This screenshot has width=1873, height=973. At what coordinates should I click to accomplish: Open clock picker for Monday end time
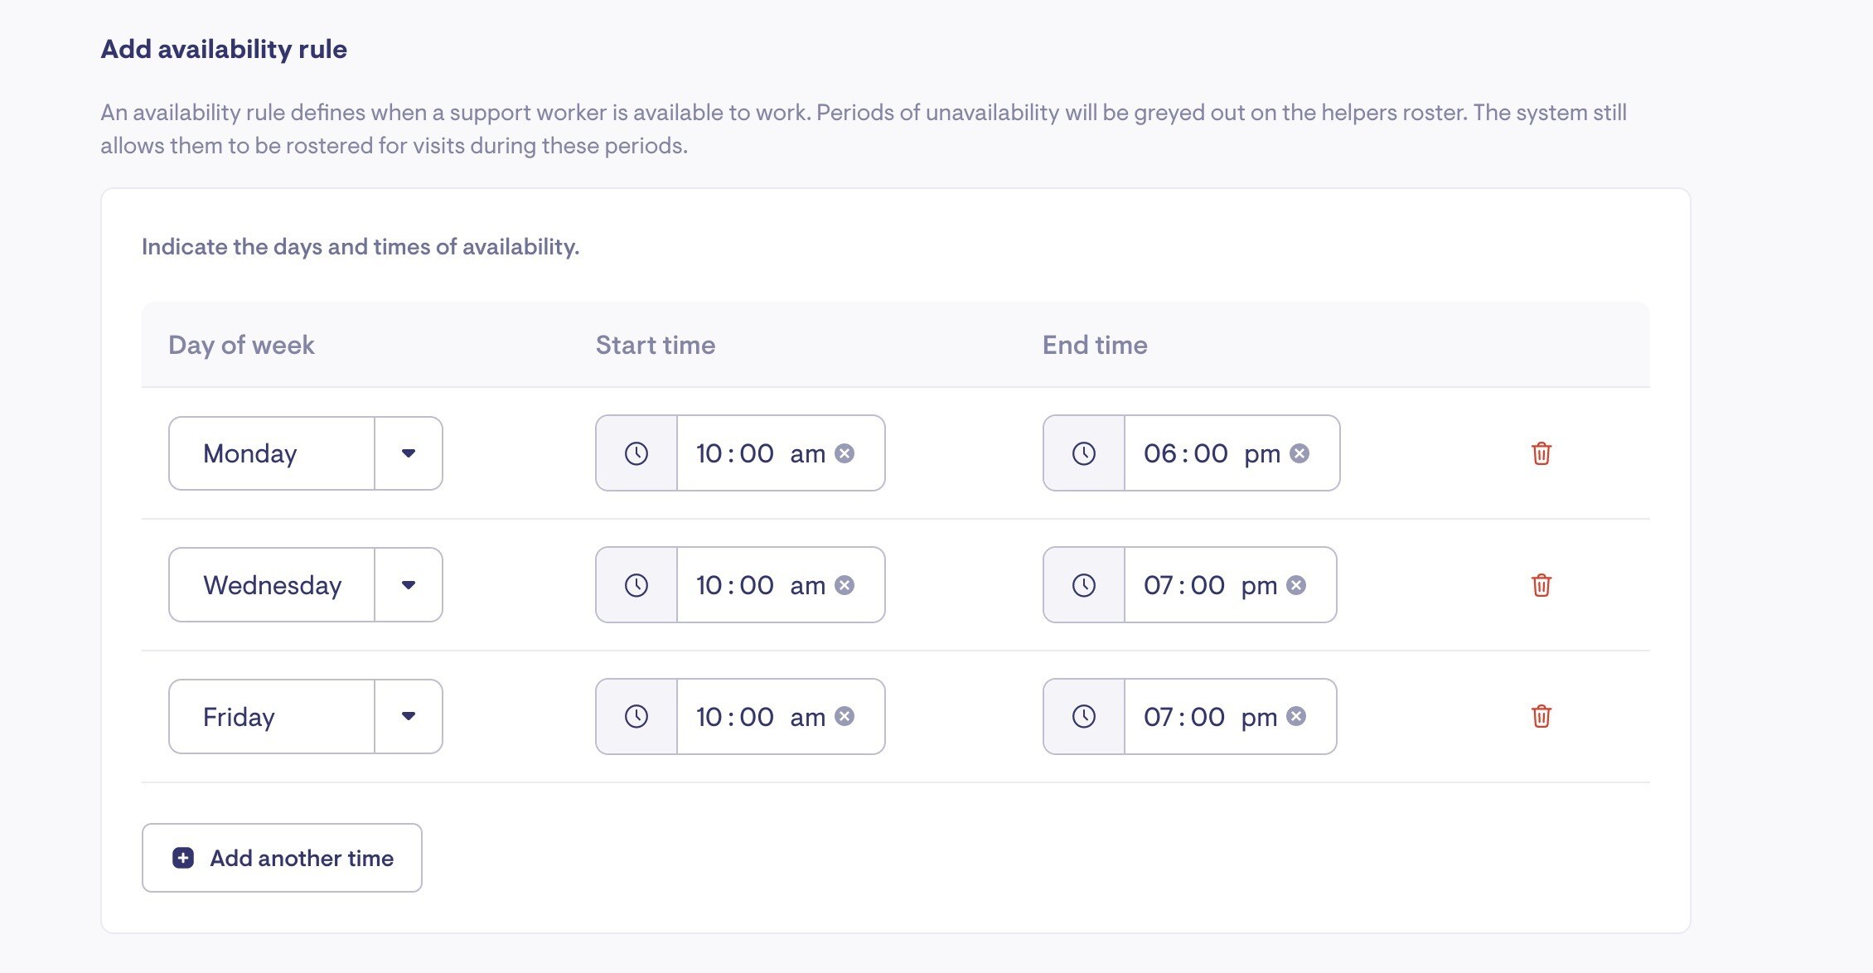point(1084,453)
